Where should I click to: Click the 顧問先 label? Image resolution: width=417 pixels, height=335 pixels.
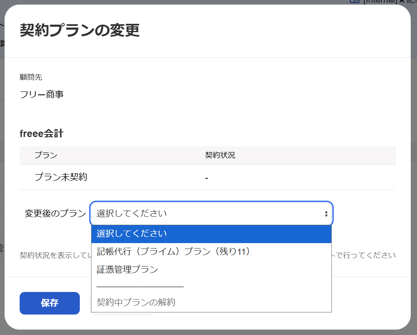point(31,77)
